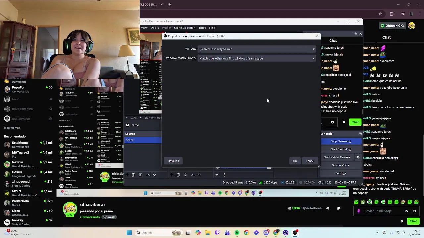
Task: Close the OBS Chat dock with X
Action: (x=360, y=34)
